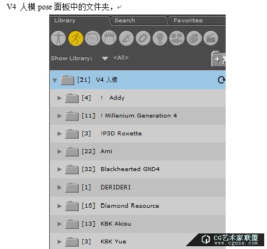This screenshot has width=267, height=249.
Task: Click the add-to-library folder icon
Action: [218, 58]
